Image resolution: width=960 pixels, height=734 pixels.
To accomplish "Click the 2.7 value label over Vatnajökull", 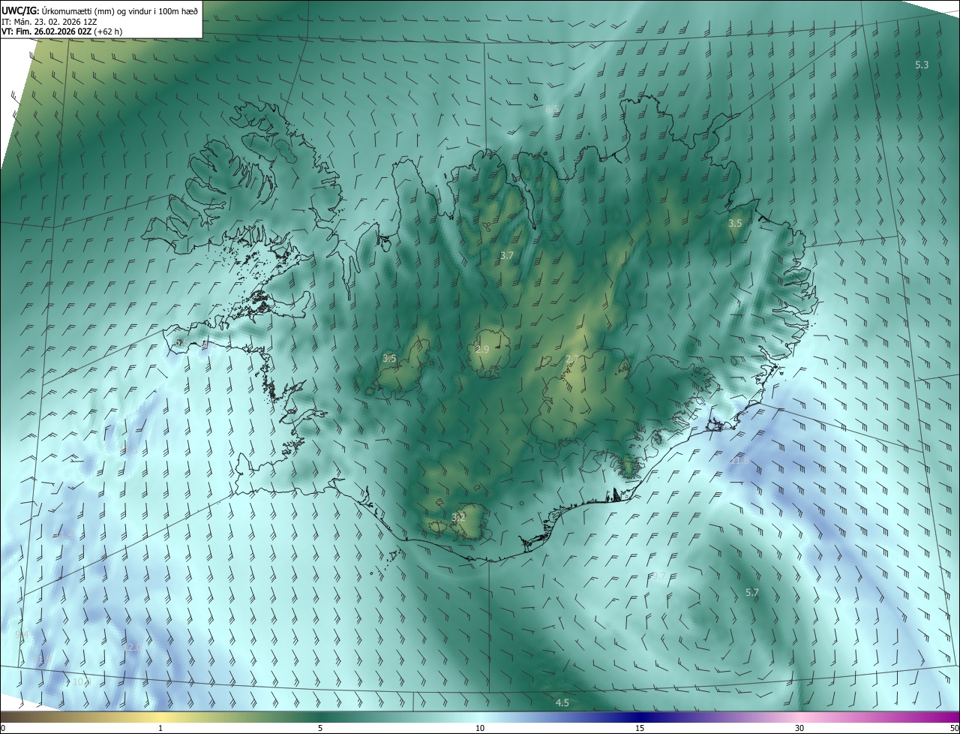I will click(571, 359).
